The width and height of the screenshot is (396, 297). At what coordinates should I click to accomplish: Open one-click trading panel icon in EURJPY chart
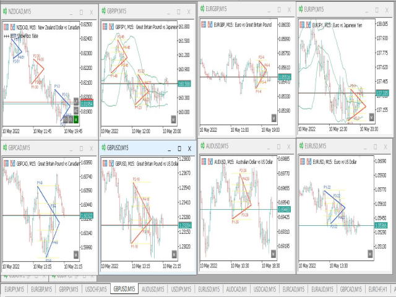click(x=302, y=25)
